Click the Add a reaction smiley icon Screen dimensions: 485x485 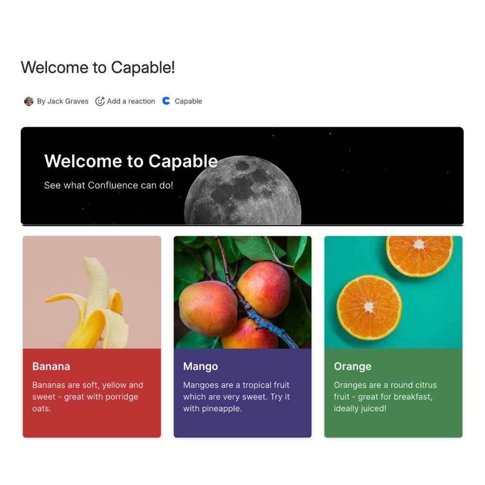[x=100, y=101]
